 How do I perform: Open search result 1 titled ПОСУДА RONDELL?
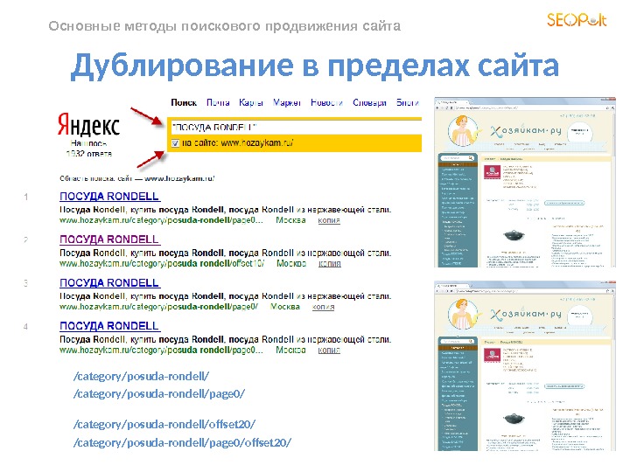coord(109,197)
